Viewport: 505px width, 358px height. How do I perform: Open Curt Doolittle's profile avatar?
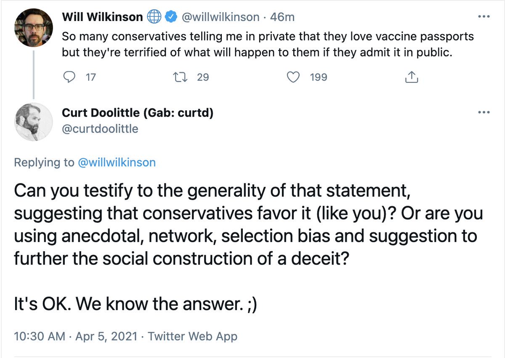[34, 122]
